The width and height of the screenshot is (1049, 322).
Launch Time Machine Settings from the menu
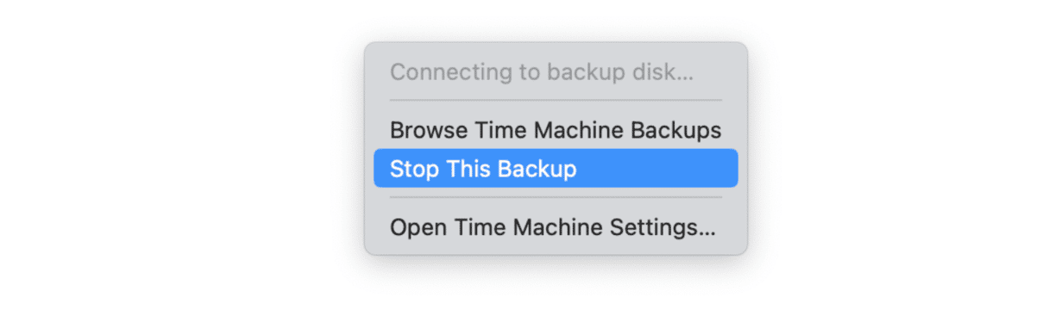click(556, 227)
